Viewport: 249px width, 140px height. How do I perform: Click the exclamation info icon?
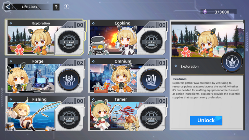point(66,7)
